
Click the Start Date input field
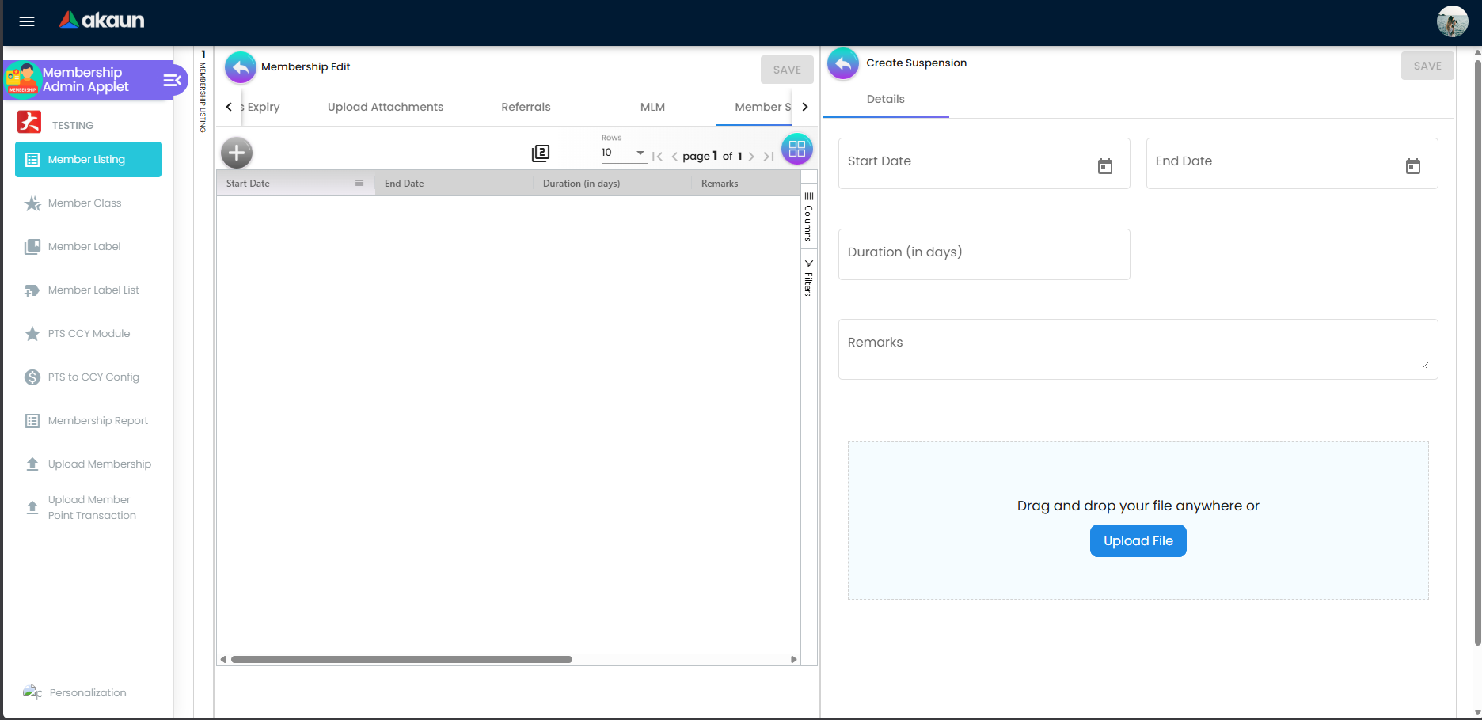[984, 163]
